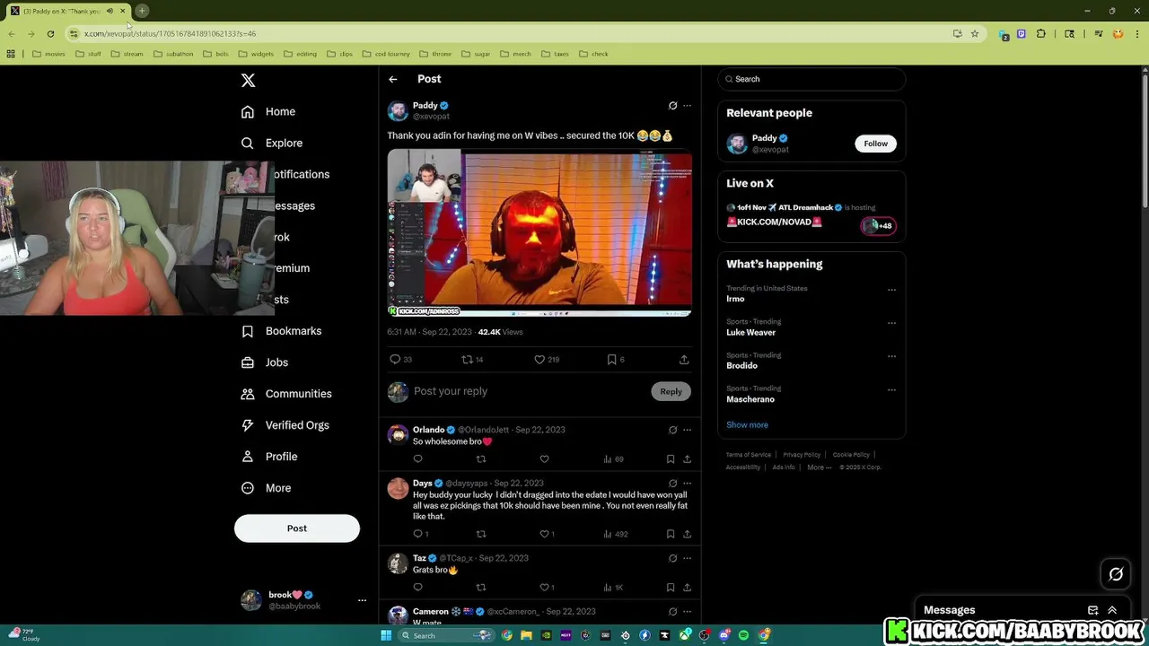This screenshot has width=1149, height=646.
Task: Bookmark this page with star icon
Action: point(975,34)
